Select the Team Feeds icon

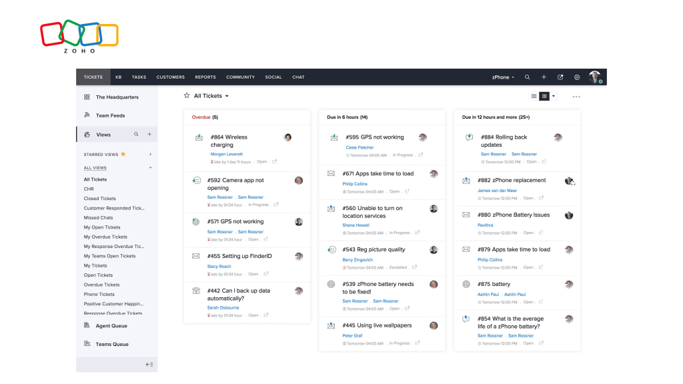(110, 115)
